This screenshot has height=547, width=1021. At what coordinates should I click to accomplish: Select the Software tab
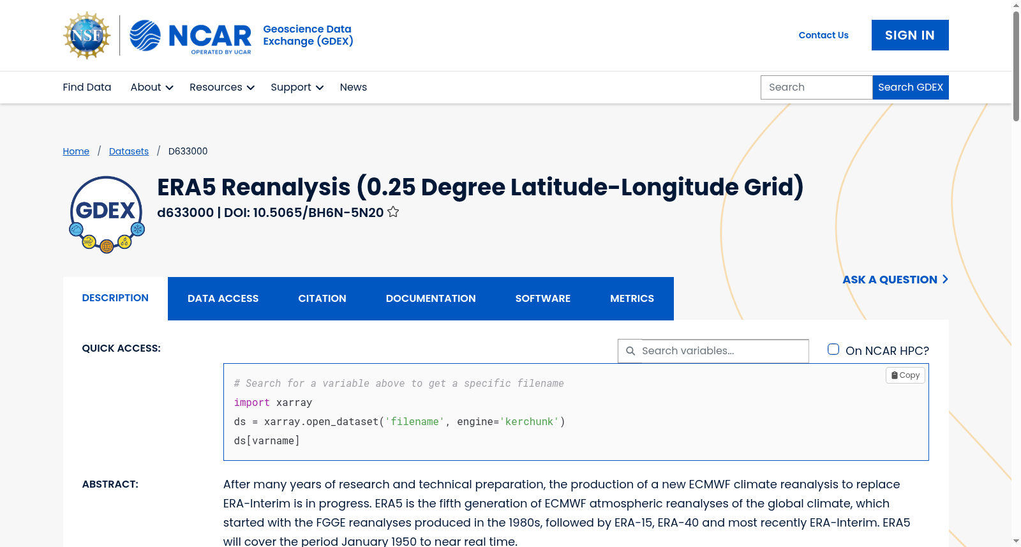(x=543, y=299)
